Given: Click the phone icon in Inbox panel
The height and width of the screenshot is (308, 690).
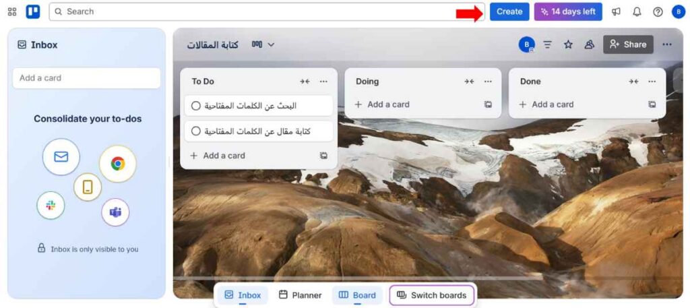Looking at the screenshot, I should click(x=88, y=187).
